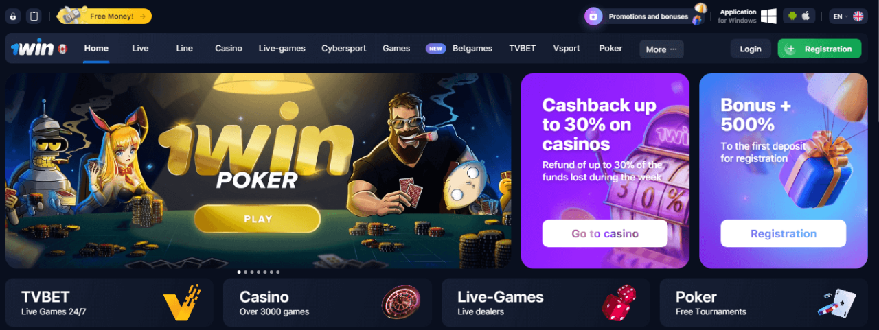Select the Apple app download icon
The width and height of the screenshot is (879, 330).
point(806,16)
